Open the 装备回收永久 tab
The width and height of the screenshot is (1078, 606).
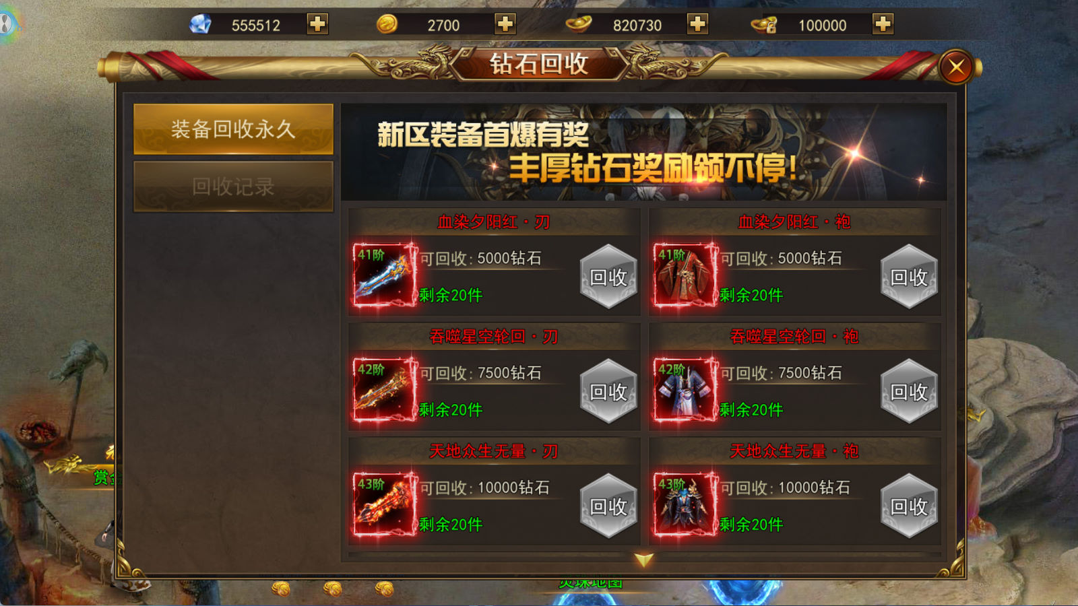(233, 129)
